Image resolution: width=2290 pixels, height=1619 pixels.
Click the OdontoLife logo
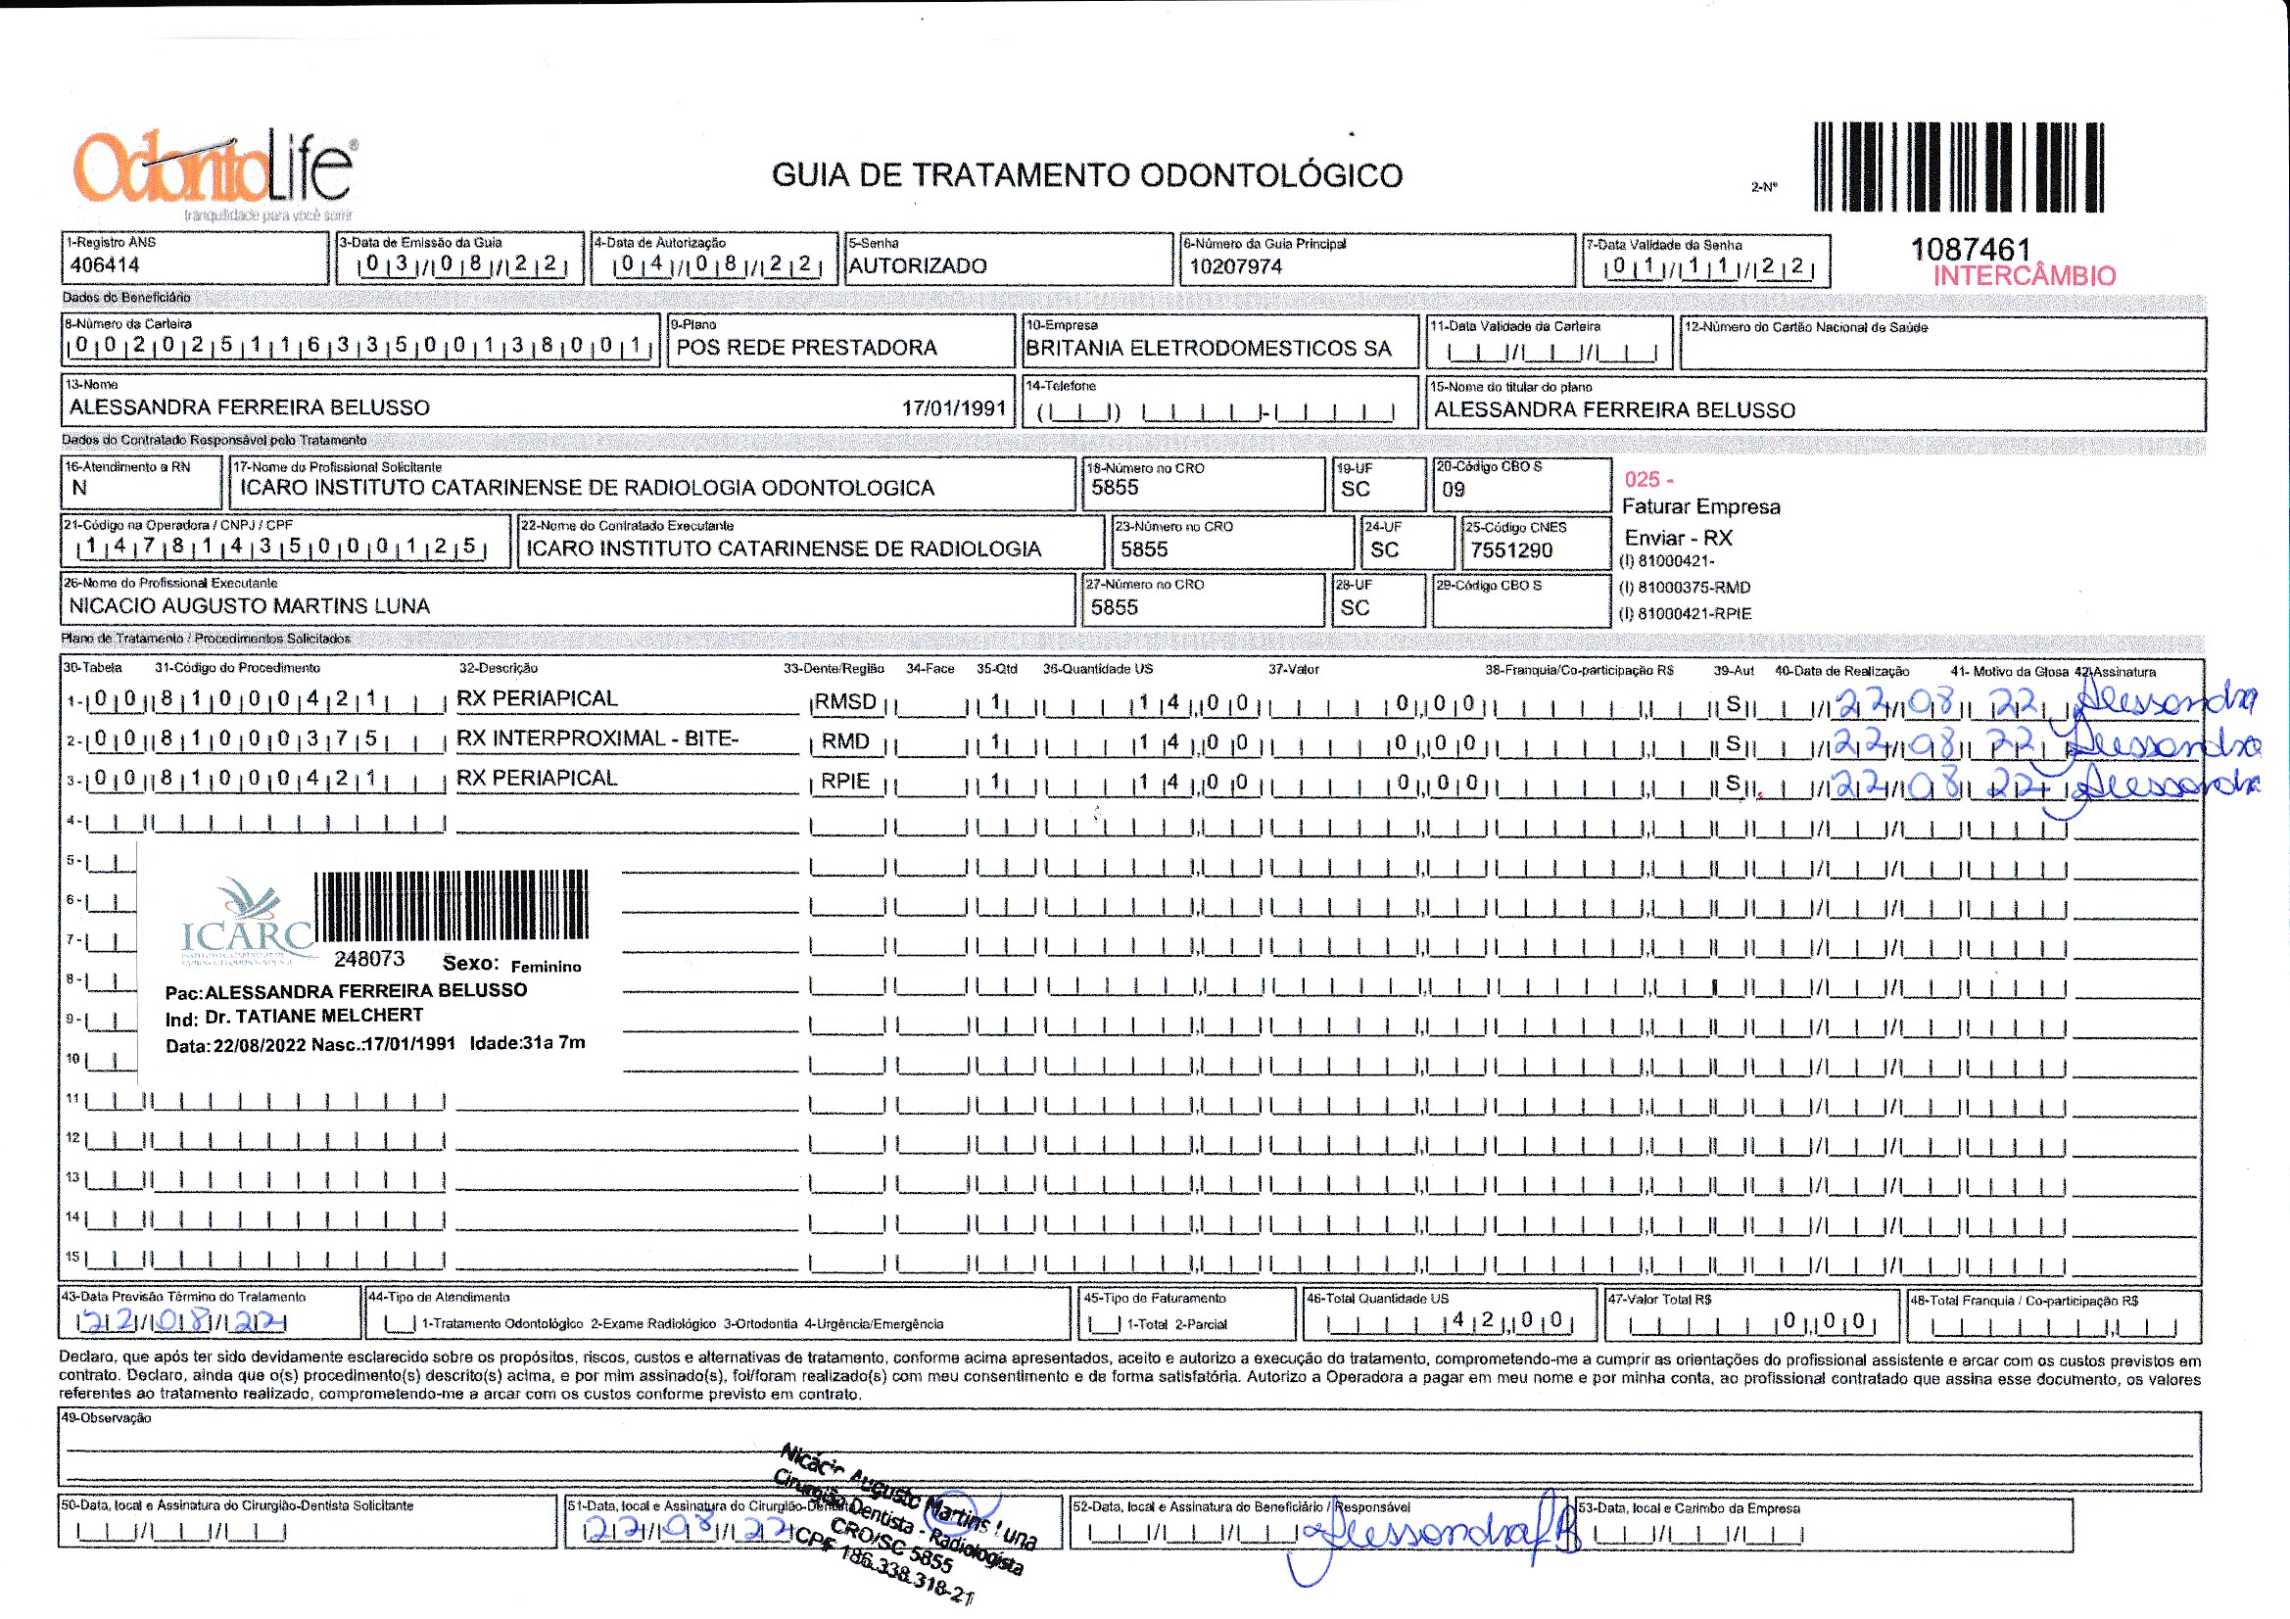[x=214, y=169]
